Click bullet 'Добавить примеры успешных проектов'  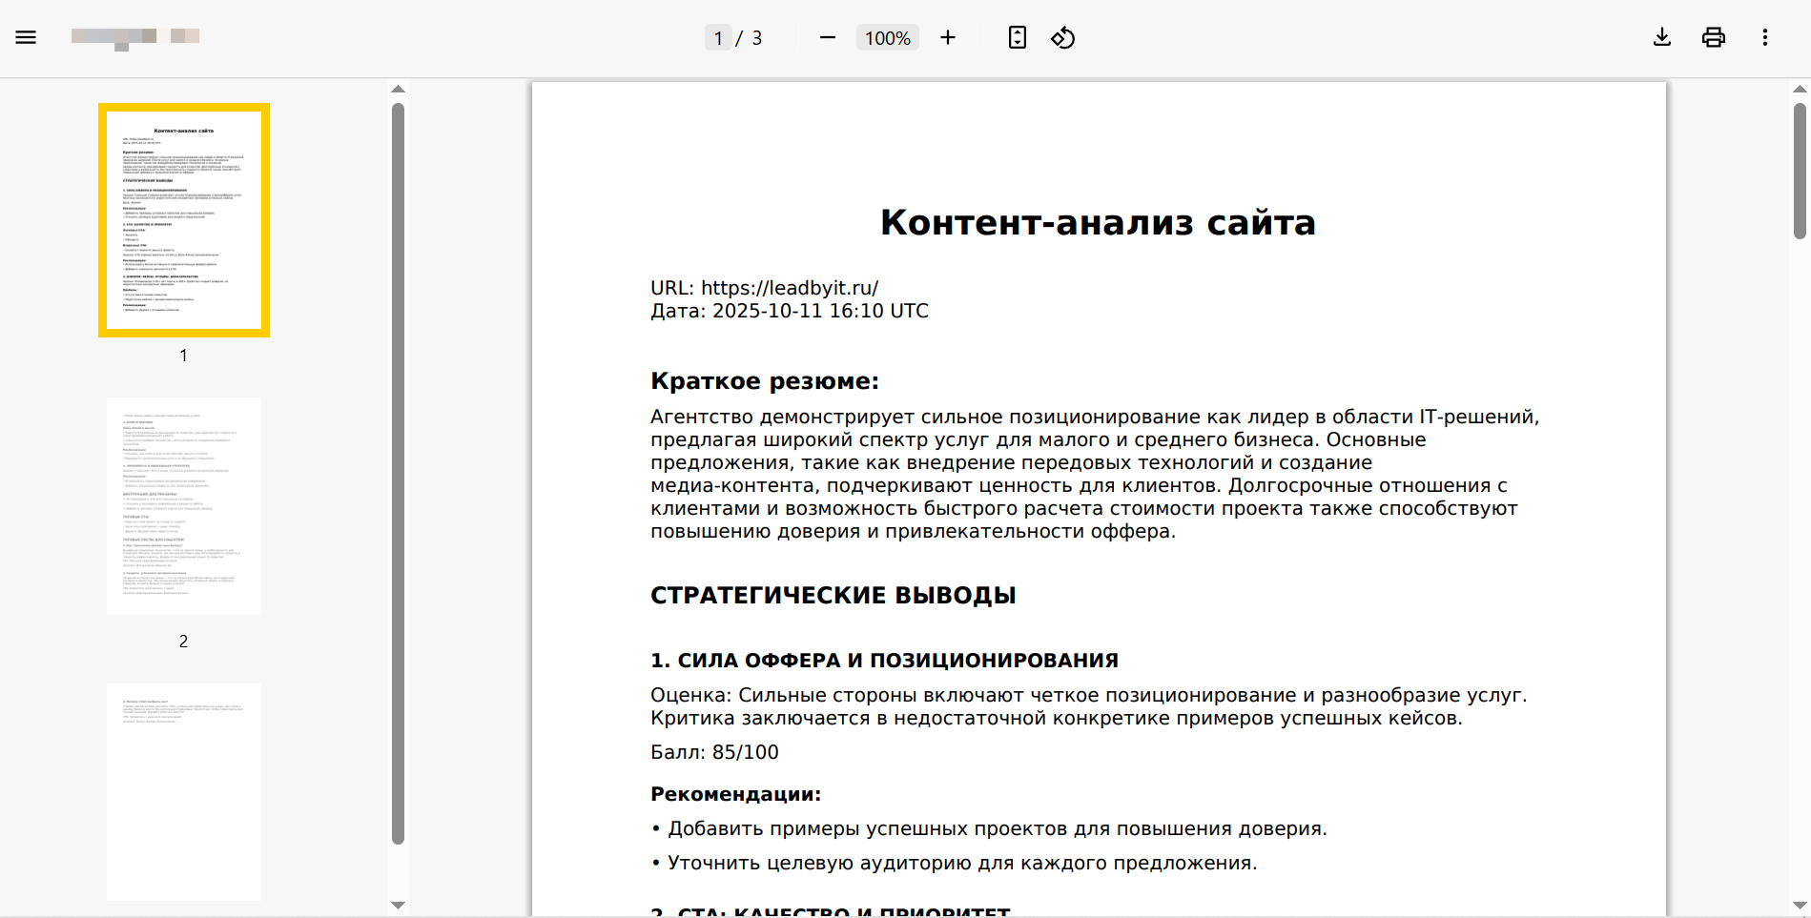989,828
